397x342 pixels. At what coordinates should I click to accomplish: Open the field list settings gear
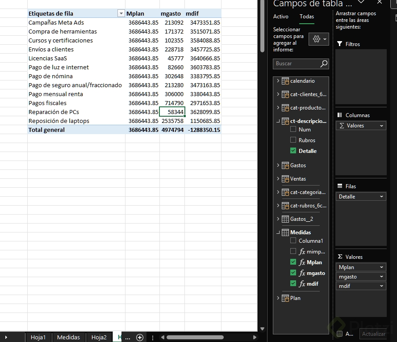(318, 39)
